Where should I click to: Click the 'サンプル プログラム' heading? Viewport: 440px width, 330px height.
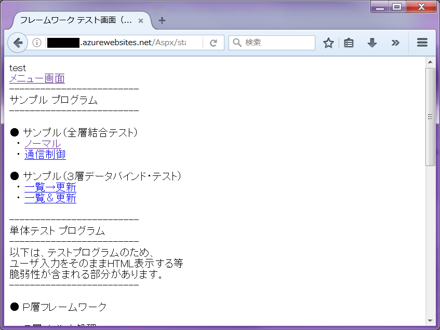coord(54,100)
